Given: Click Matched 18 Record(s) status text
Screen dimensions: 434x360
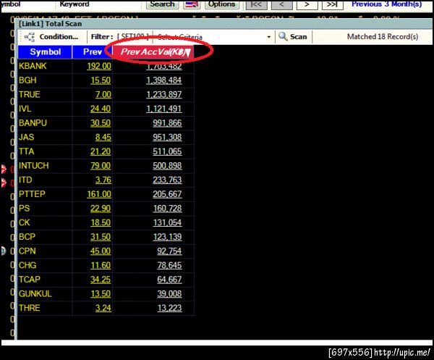Looking at the screenshot, I should pos(383,37).
